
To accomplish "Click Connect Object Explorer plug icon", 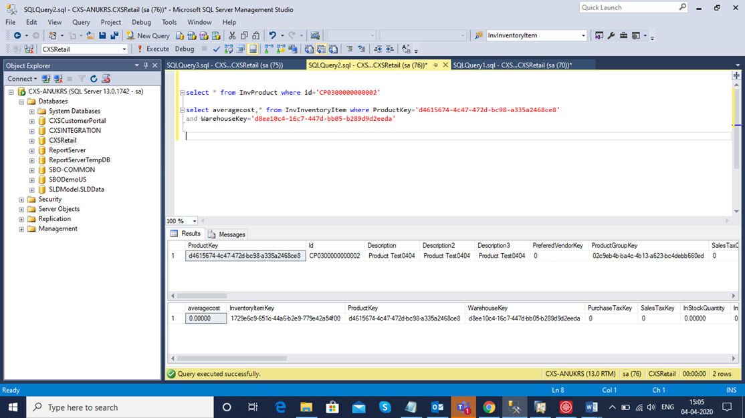I will tap(45, 79).
